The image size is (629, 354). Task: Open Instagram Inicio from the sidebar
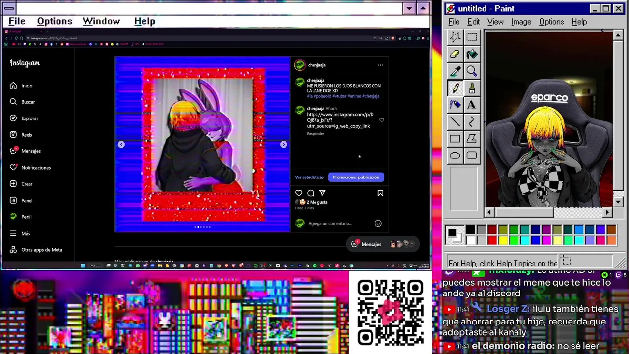(x=21, y=86)
